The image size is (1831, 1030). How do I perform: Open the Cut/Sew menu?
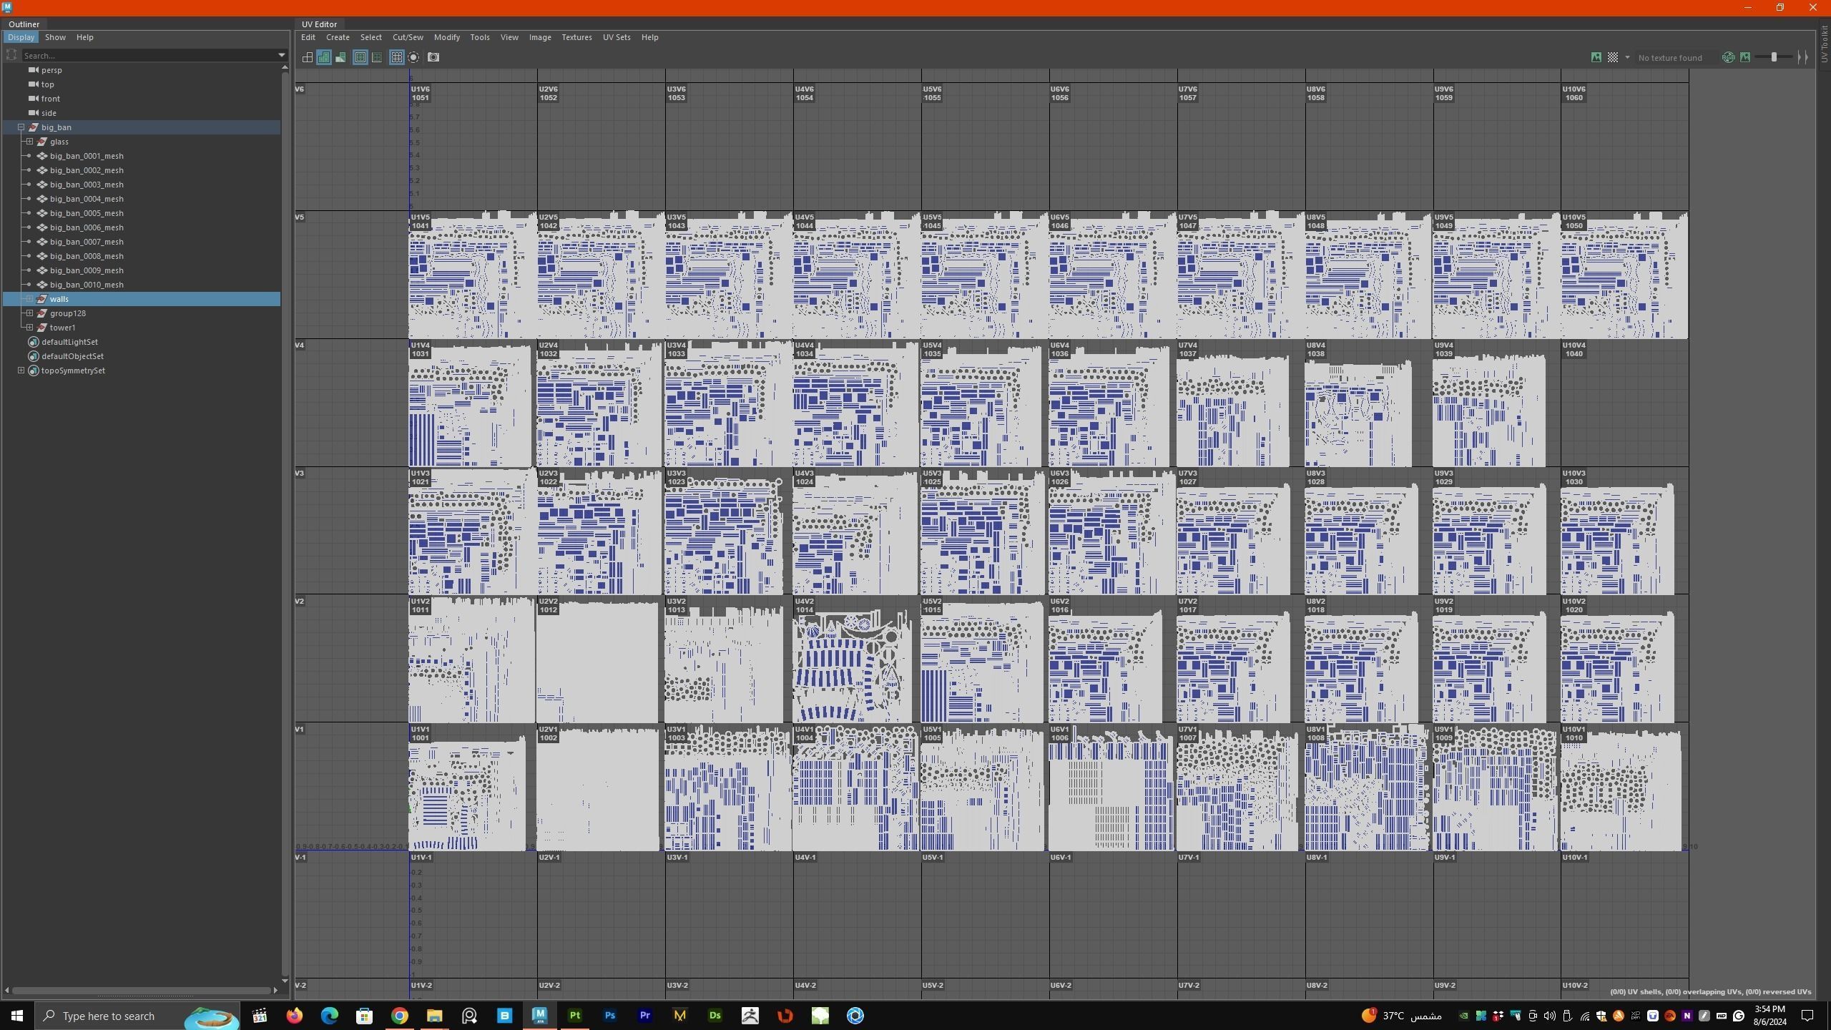click(408, 37)
